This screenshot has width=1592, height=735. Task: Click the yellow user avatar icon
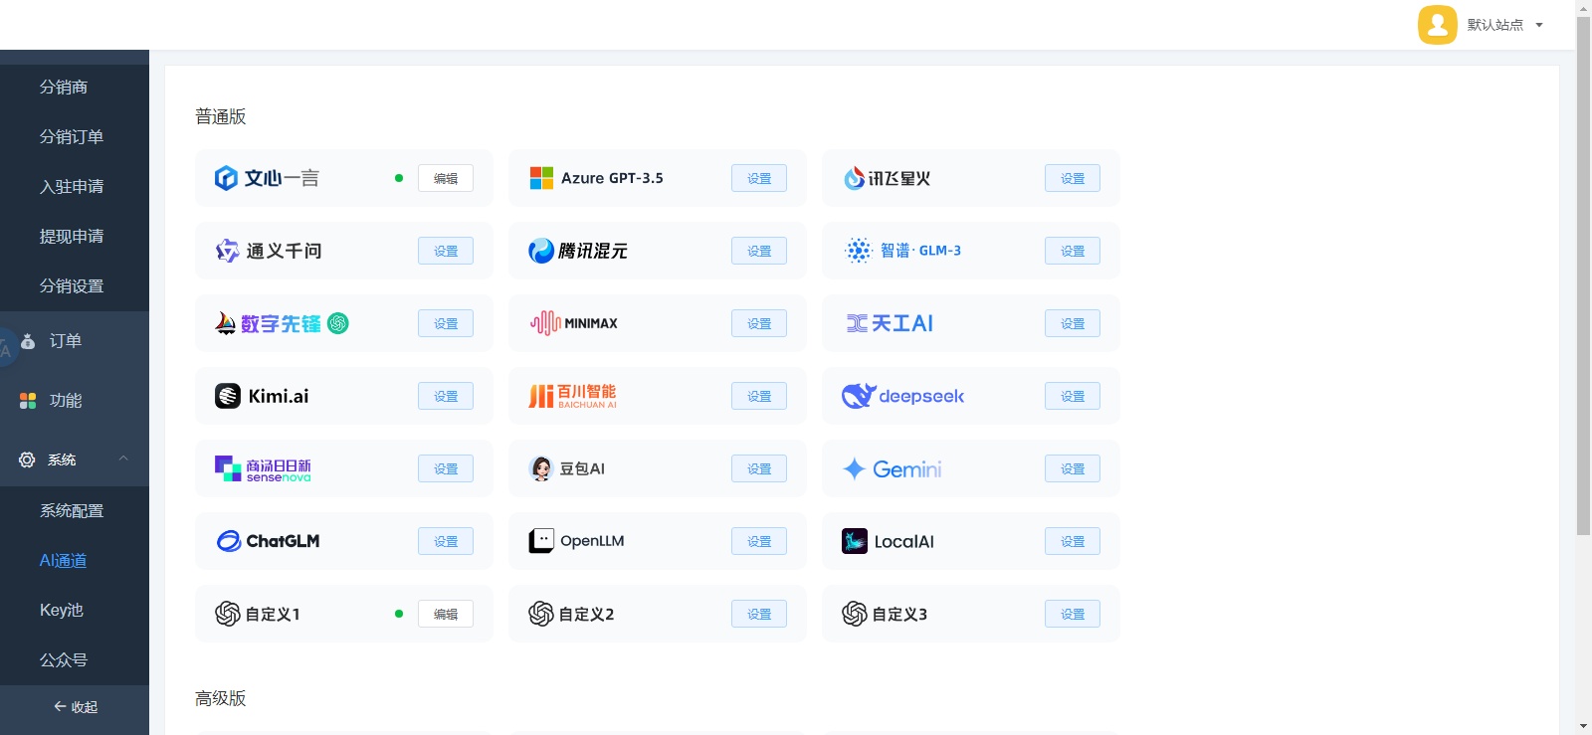click(1438, 25)
